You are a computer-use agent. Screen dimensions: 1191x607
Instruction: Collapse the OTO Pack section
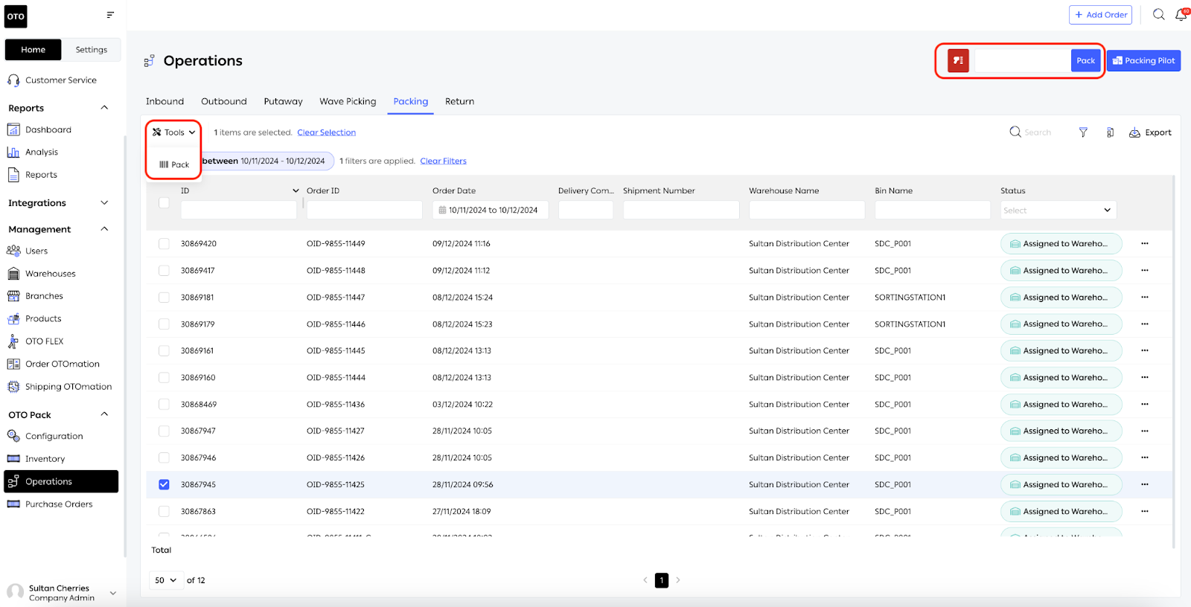click(104, 414)
